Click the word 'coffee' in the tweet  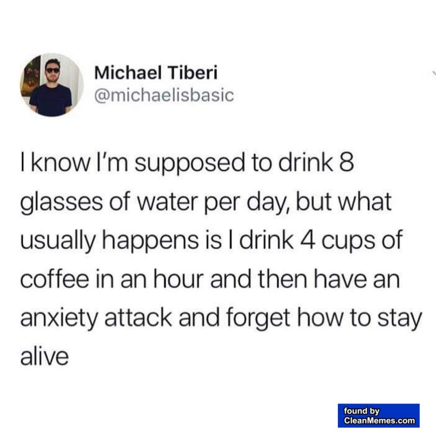pos(55,279)
